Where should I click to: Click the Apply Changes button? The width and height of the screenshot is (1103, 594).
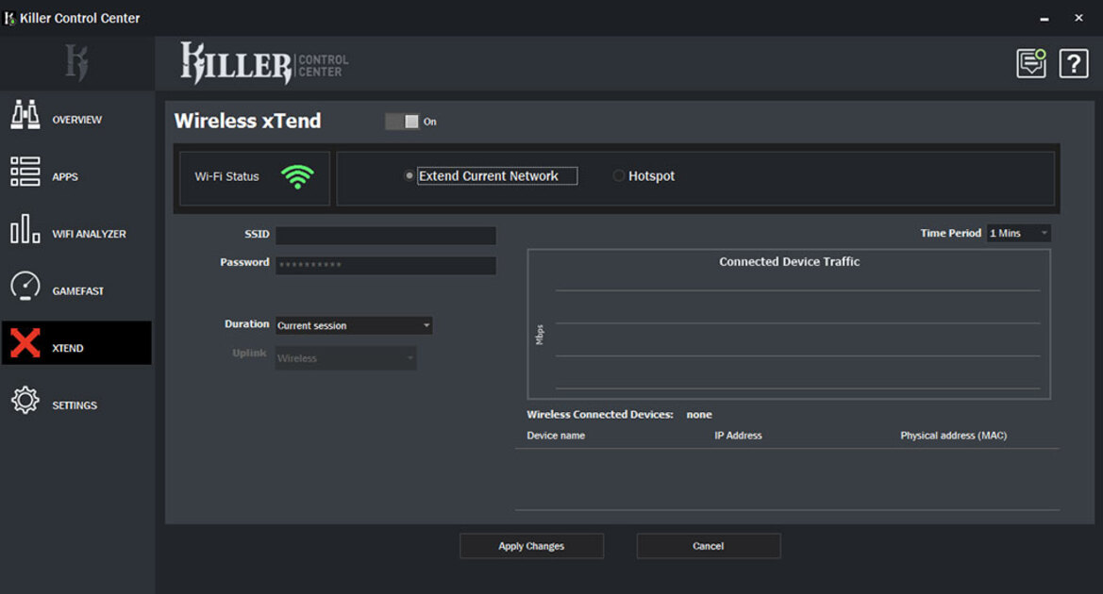[x=531, y=546]
